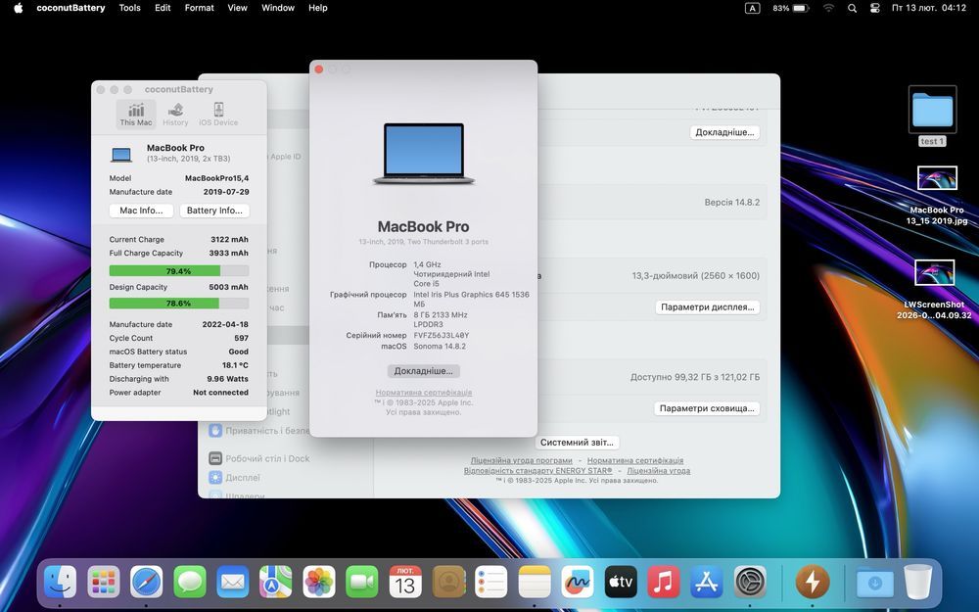Open Apple TV from the Dock
Viewport: 979px width, 612px height.
621,582
